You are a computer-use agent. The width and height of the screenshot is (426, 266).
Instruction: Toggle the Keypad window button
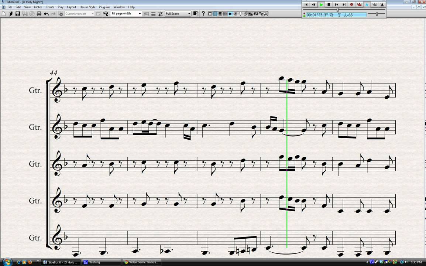pos(215,14)
